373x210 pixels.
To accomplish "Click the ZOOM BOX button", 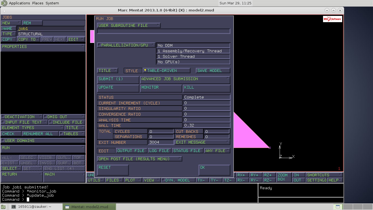I will click(x=284, y=177).
